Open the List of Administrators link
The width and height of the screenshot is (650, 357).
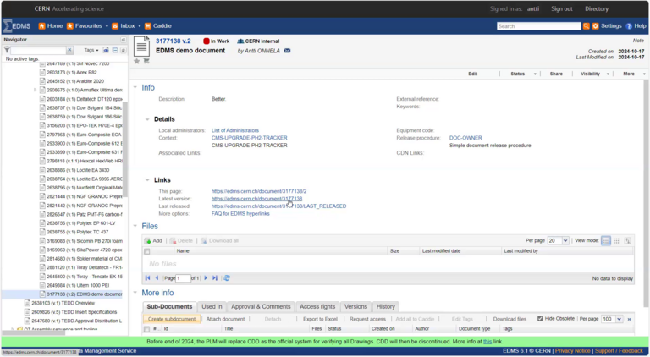point(235,130)
